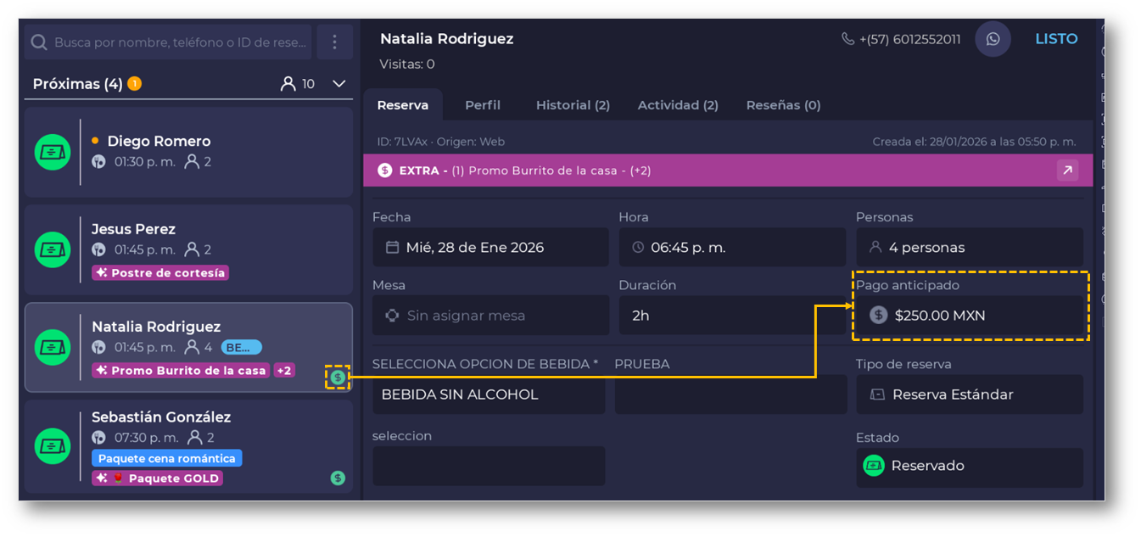
Task: Click the WhatsApp icon next to phone number
Action: [993, 39]
